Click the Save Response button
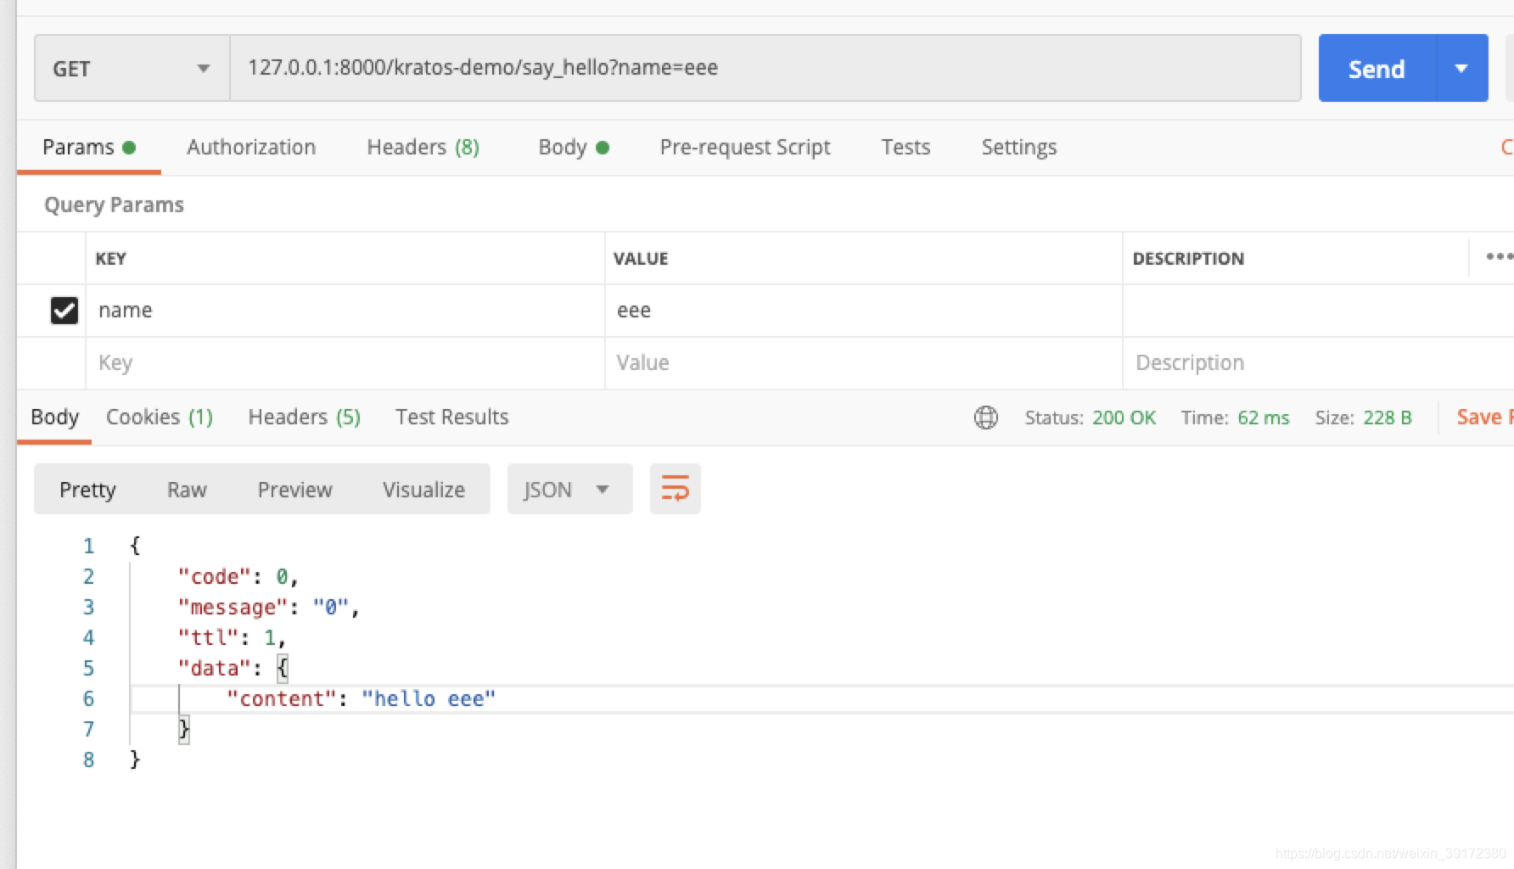Image resolution: width=1514 pixels, height=869 pixels. tap(1485, 418)
